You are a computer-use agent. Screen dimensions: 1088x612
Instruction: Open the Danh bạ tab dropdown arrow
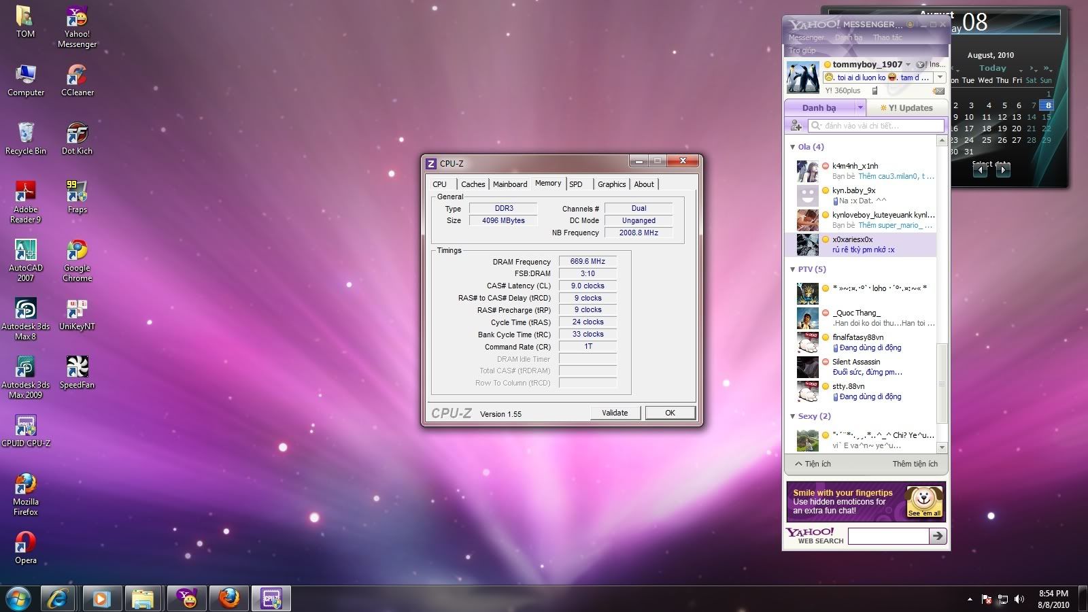click(x=860, y=107)
